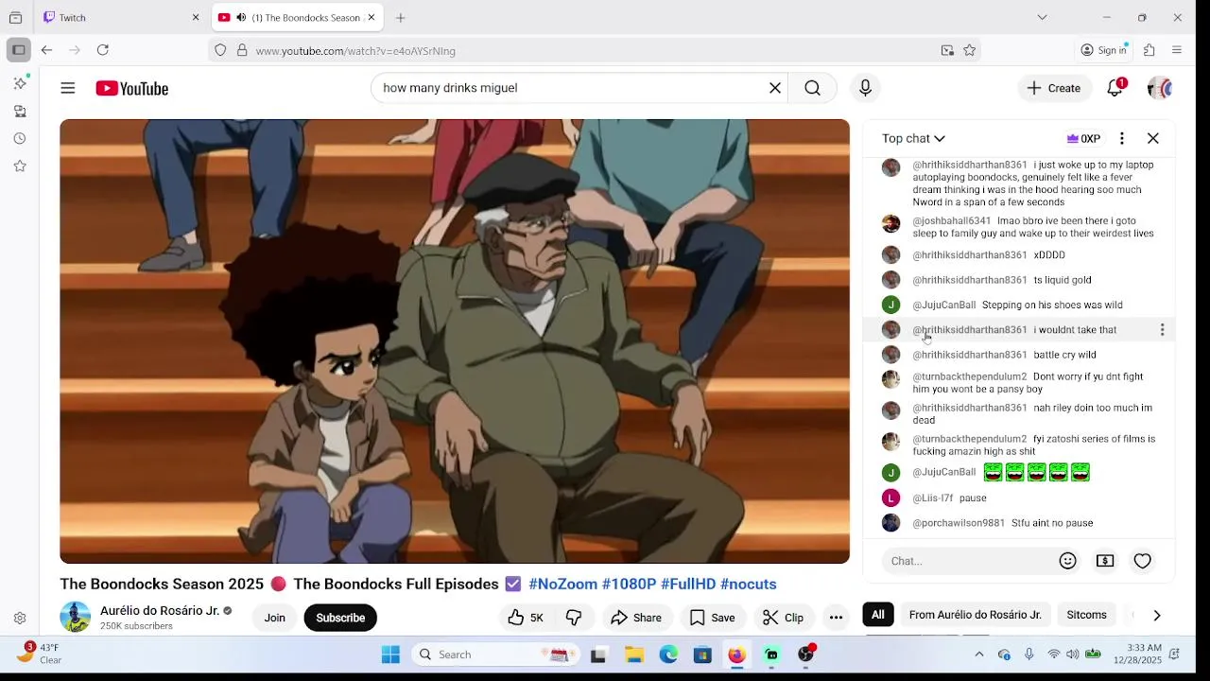The image size is (1210, 681).
Task: Show hidden system tray icons chevron
Action: 979,655
